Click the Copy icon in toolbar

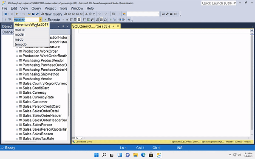tap(90, 14)
